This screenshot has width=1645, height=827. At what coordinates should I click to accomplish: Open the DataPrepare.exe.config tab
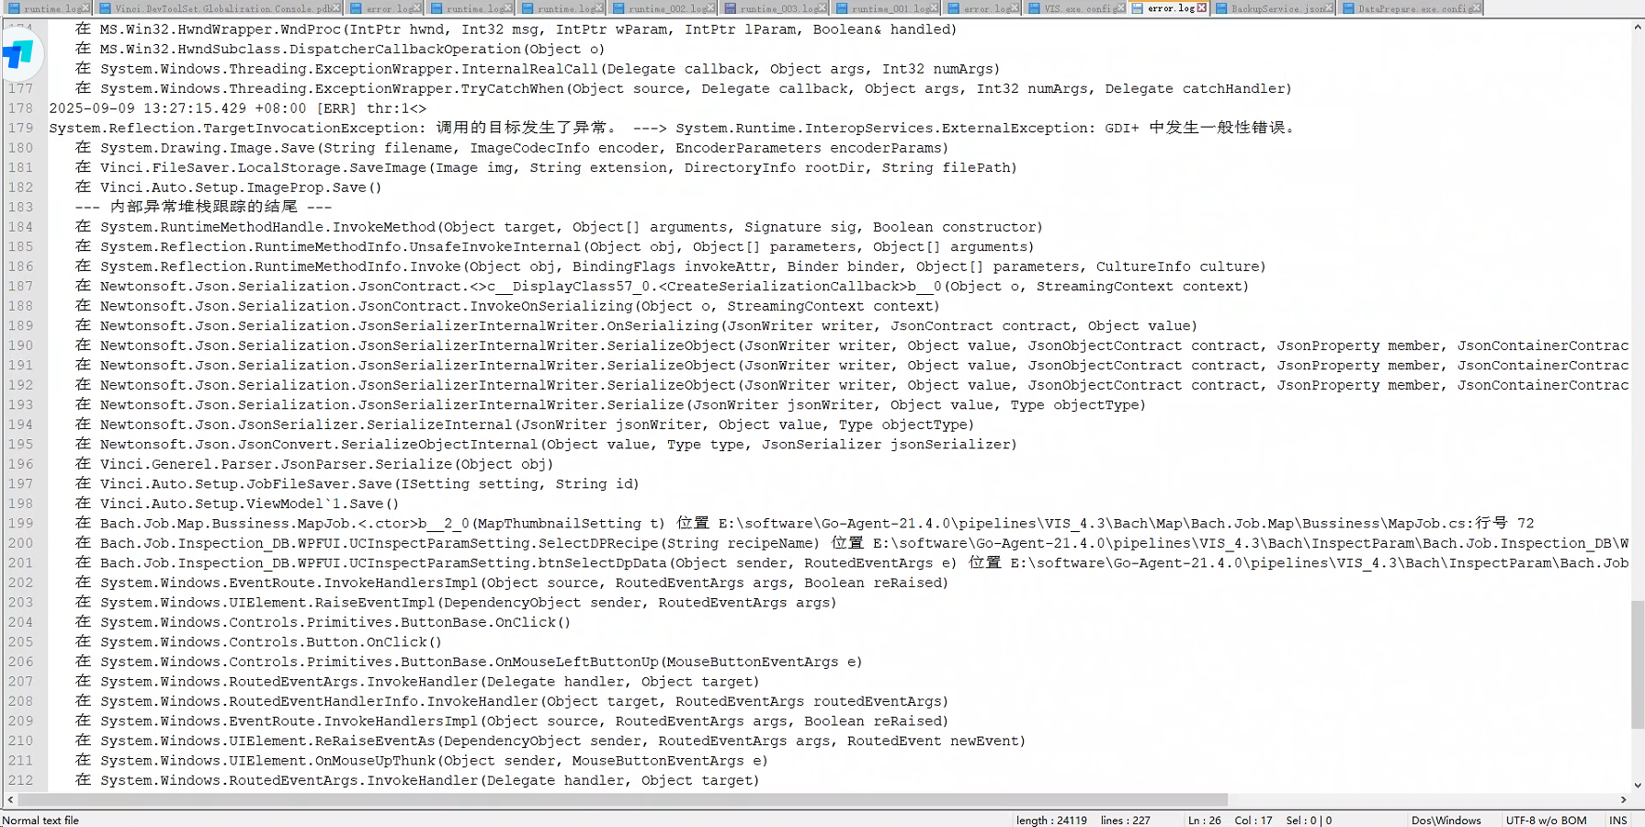pos(1411,8)
